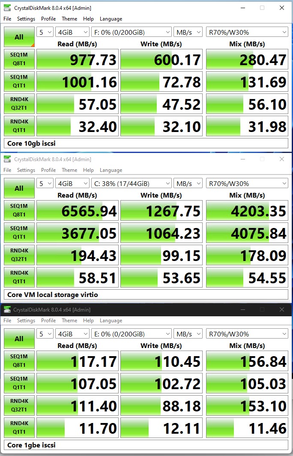Click the 4203.35 mix result cell
Screen dimensions: 293x456
pos(247,210)
